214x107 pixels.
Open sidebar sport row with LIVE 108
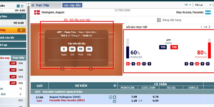tap(13, 70)
